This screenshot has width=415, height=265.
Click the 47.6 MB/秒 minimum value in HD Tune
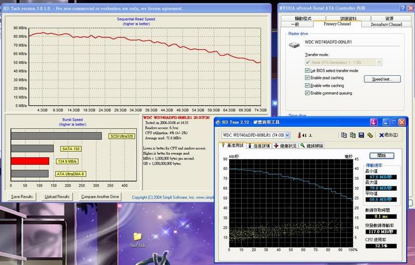click(381, 177)
